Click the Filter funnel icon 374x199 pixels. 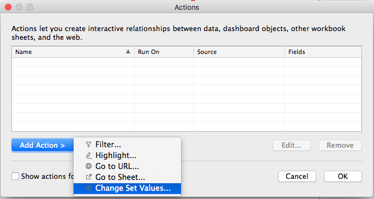88,144
